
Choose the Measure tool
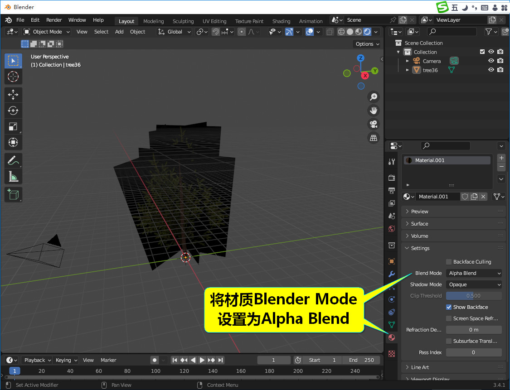click(13, 176)
